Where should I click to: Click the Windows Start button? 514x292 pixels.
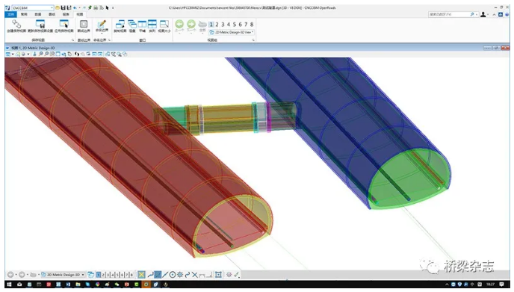point(9,285)
